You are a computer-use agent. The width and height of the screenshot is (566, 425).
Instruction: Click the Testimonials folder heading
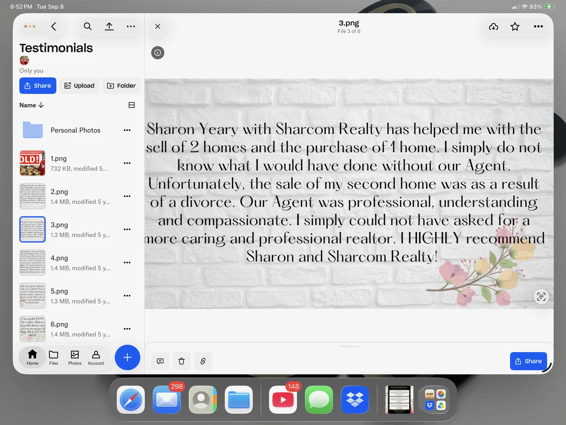pyautogui.click(x=56, y=48)
